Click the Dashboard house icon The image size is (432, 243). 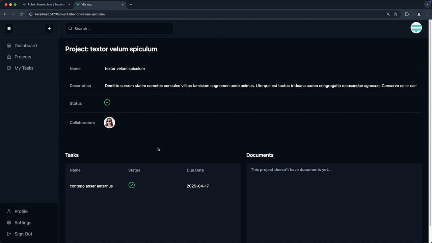coord(9,46)
